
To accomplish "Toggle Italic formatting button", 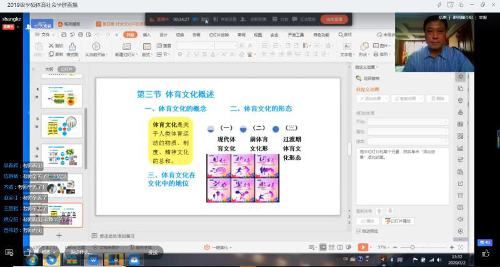I will pos(189,54).
